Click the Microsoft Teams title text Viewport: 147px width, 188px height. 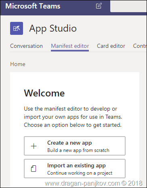click(x=33, y=6)
